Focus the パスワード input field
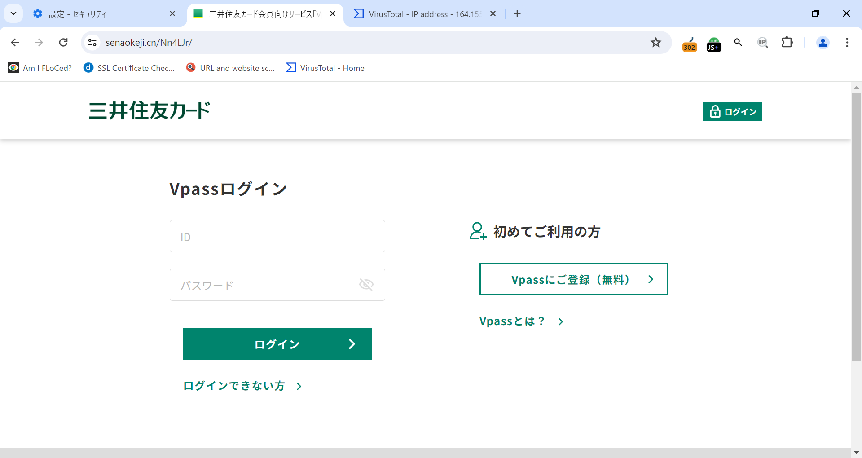 coord(277,285)
